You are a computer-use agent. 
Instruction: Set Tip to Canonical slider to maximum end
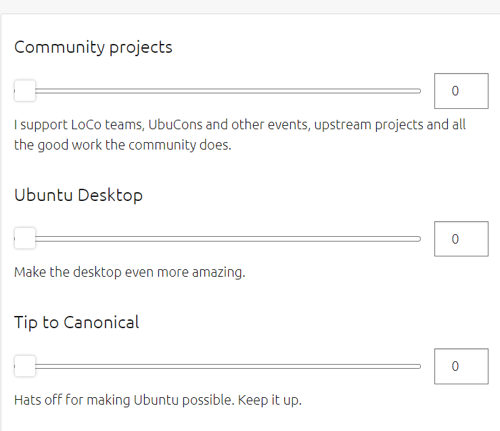click(x=419, y=366)
